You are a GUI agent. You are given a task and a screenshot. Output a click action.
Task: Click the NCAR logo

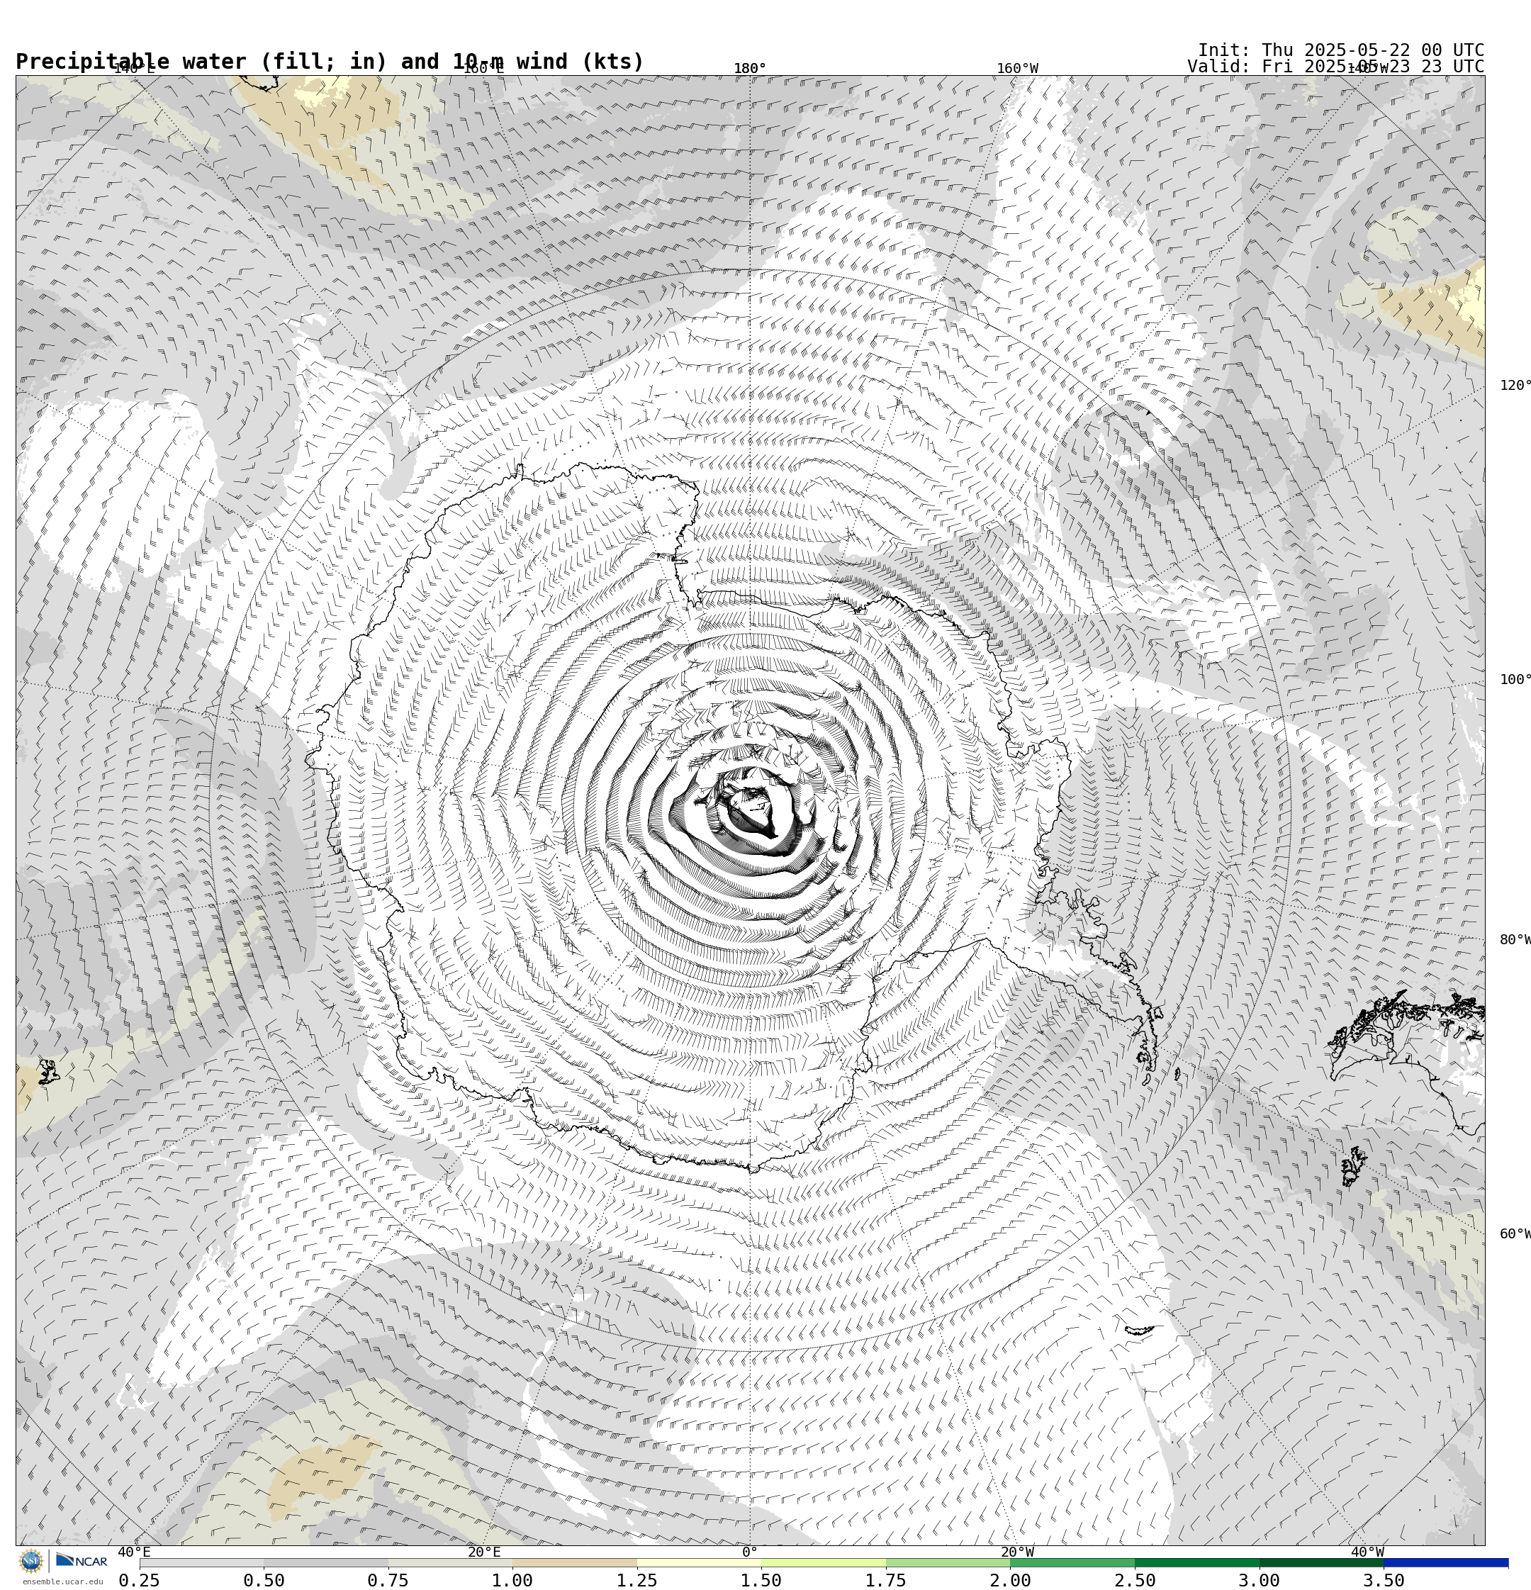pyautogui.click(x=81, y=1561)
